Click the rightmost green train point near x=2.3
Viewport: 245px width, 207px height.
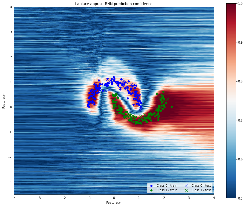172,107
